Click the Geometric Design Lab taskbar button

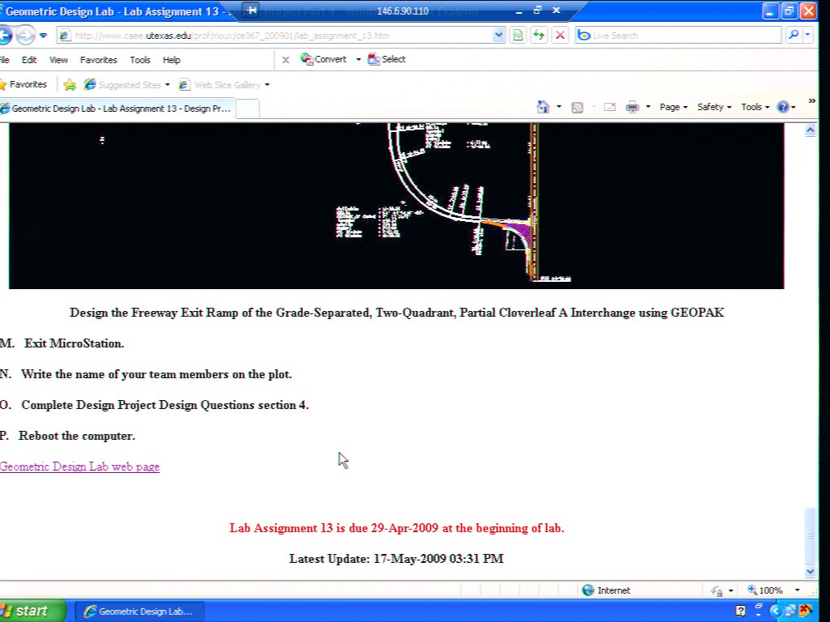(139, 611)
